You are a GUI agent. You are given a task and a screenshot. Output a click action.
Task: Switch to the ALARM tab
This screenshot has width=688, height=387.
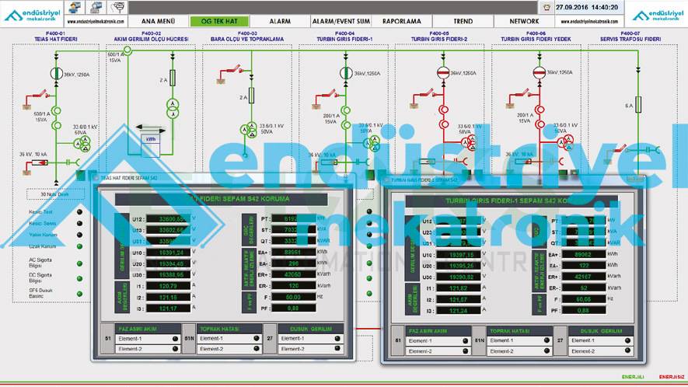coord(281,22)
